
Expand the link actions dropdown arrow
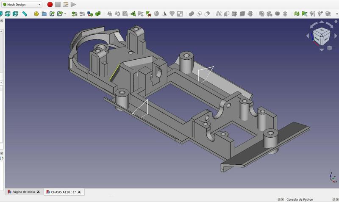click(x=65, y=14)
